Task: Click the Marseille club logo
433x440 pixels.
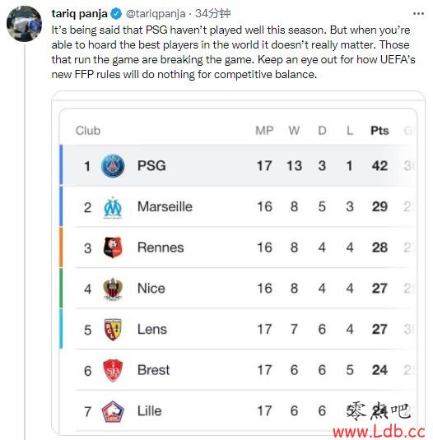Action: (113, 207)
